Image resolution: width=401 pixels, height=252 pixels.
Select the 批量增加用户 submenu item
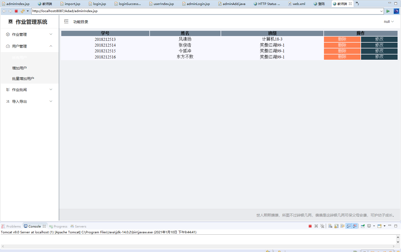coord(29,79)
